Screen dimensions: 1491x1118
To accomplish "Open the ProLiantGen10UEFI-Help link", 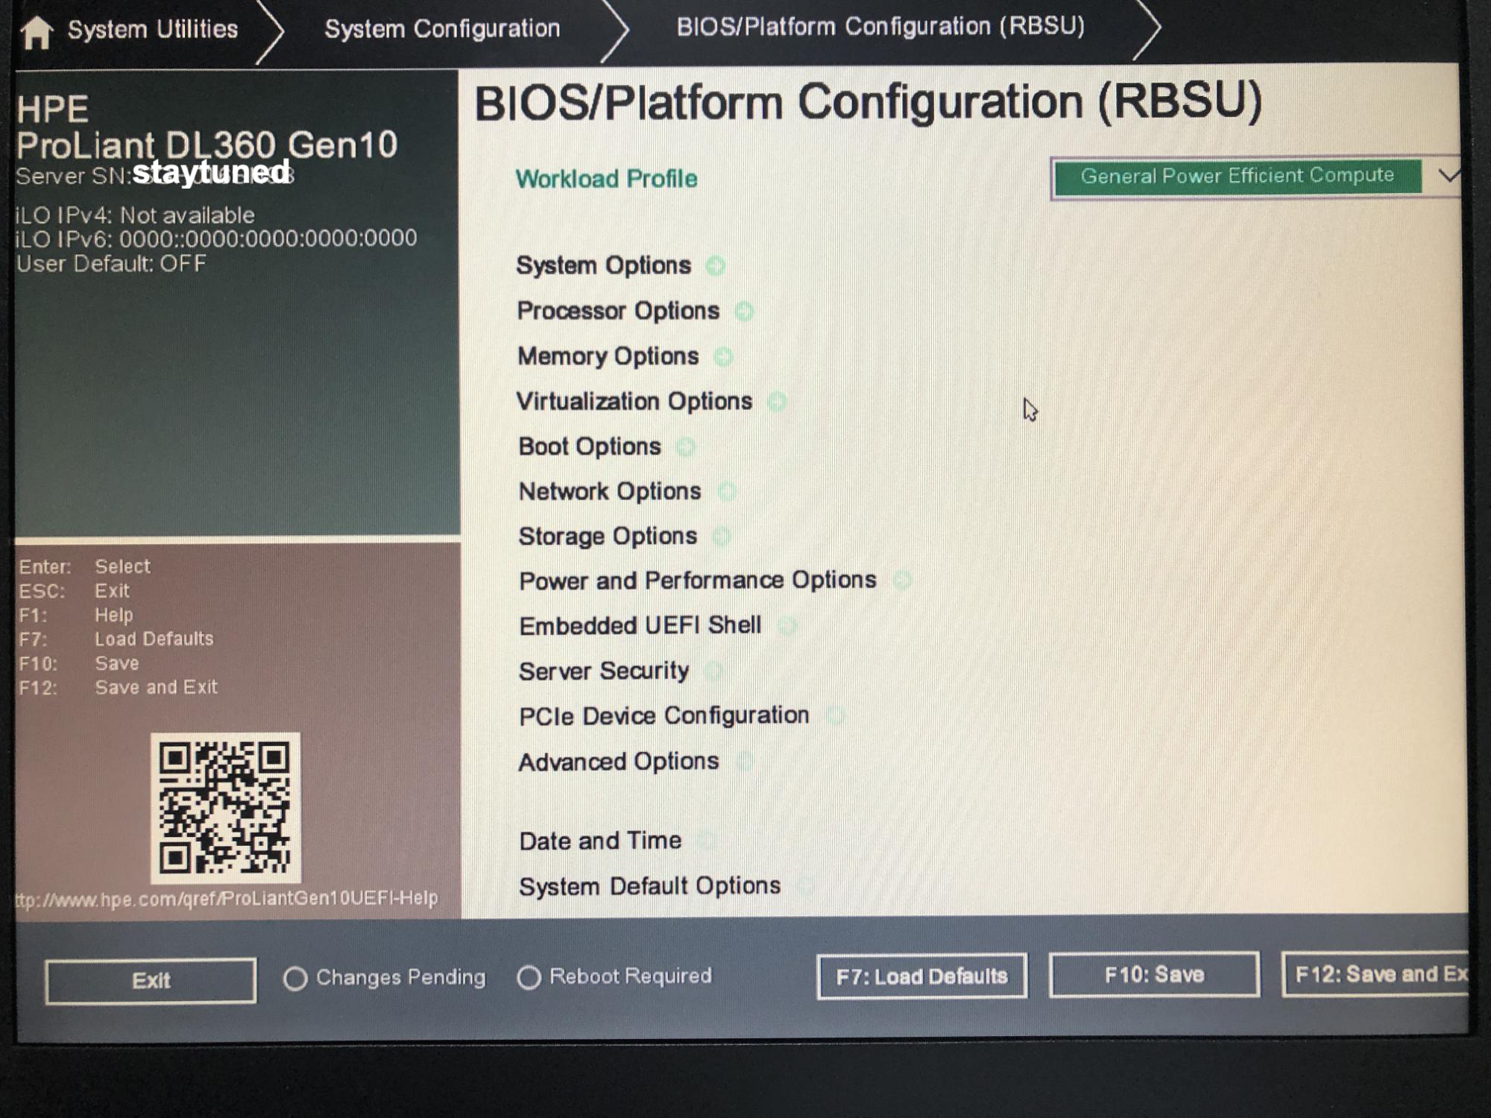I will tap(227, 899).
